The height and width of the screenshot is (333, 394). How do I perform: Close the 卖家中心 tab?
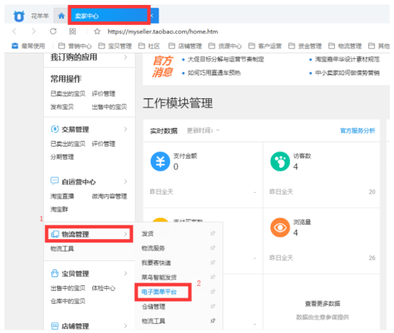point(152,16)
